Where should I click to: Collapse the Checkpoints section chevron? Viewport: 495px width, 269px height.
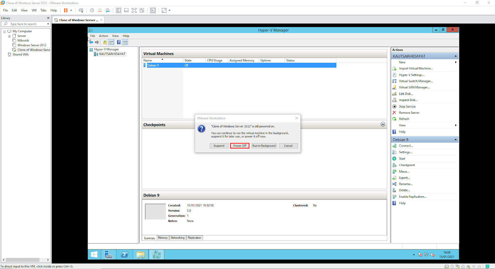[383, 124]
